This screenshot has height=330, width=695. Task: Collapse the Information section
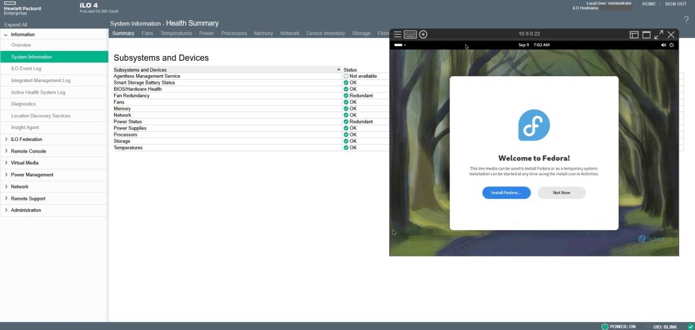pyautogui.click(x=6, y=35)
